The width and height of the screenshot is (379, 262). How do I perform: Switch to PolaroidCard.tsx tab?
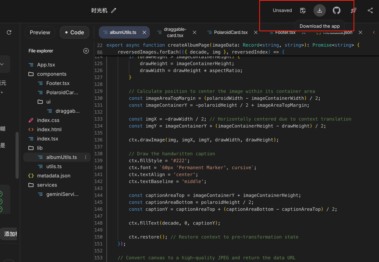230,32
